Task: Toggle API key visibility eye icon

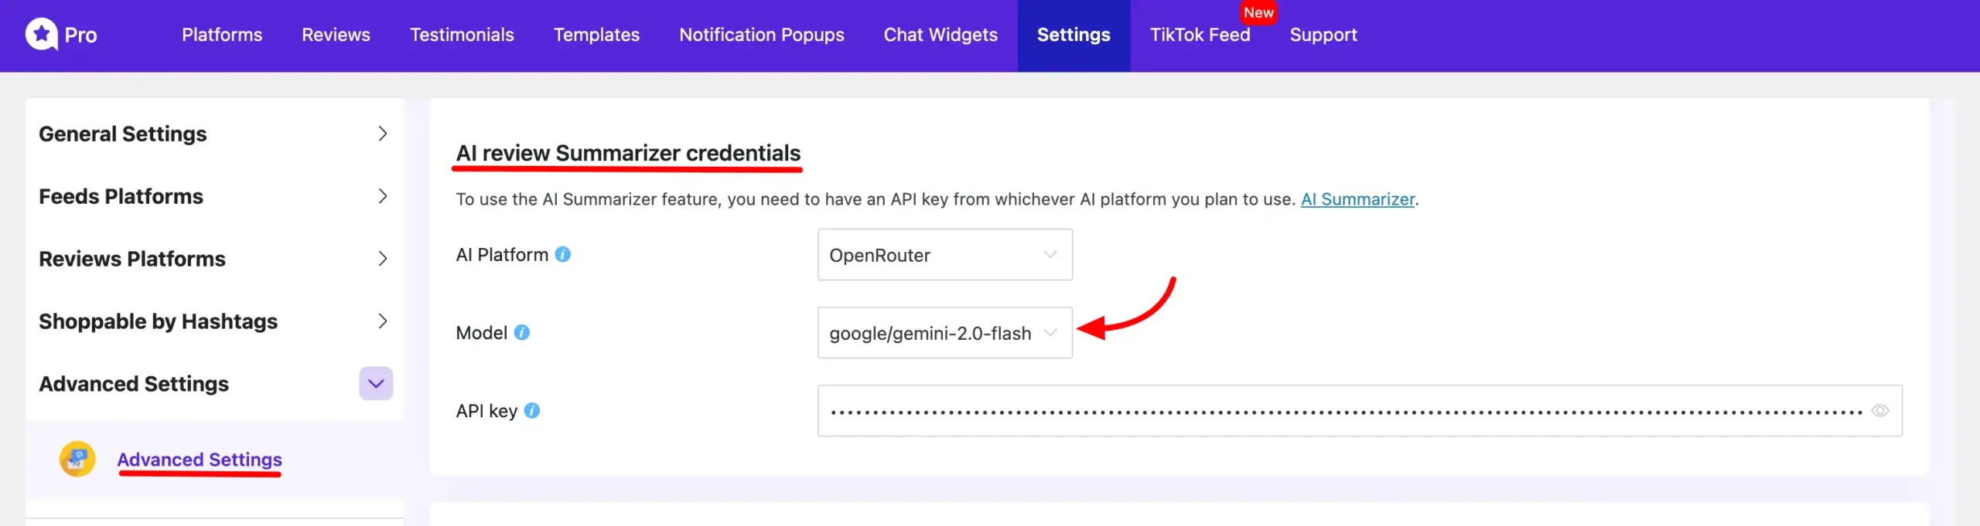Action: pyautogui.click(x=1879, y=410)
